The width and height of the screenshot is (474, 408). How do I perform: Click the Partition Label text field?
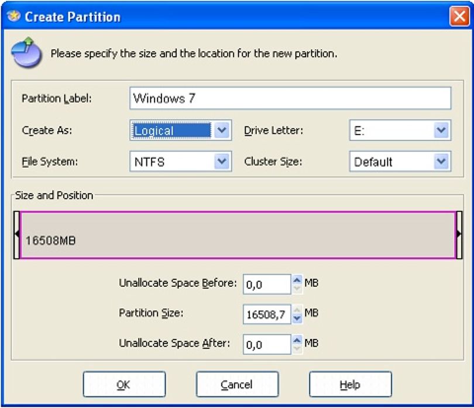(x=290, y=98)
